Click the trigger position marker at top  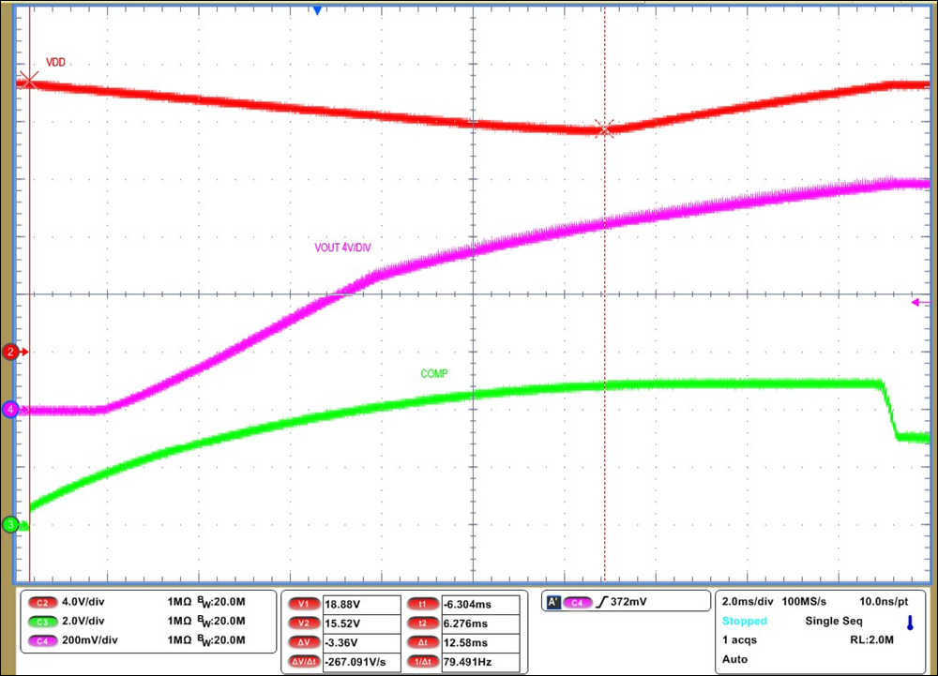tap(316, 10)
